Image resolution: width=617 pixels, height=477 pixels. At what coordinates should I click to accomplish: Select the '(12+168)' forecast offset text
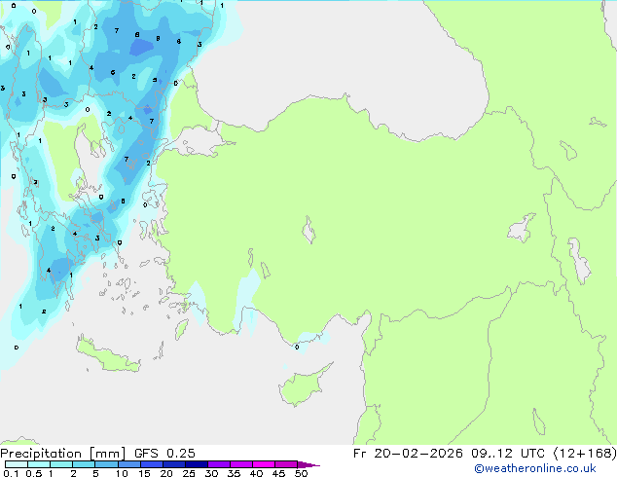tap(585, 454)
